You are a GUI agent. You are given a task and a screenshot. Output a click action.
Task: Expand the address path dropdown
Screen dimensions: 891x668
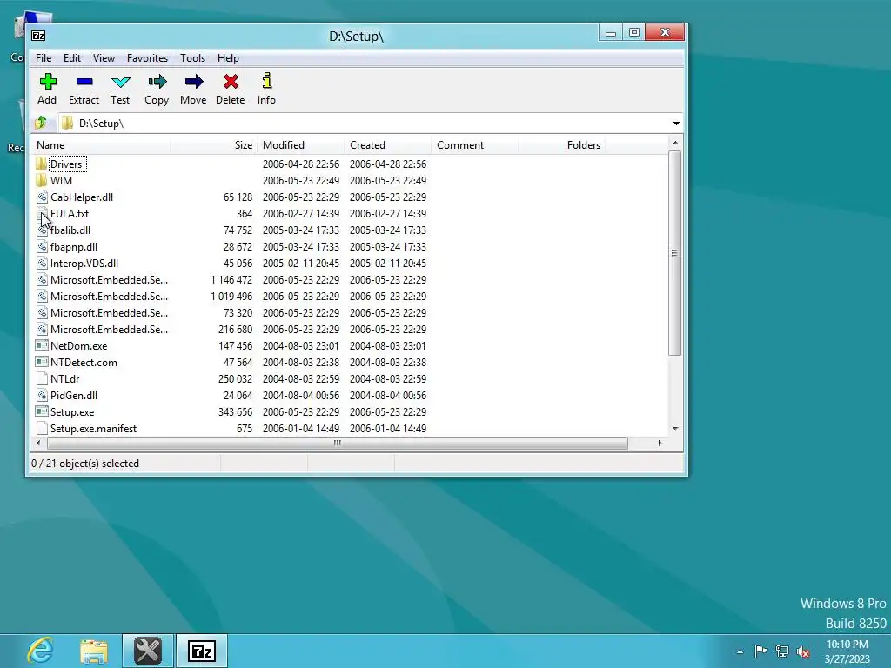676,124
